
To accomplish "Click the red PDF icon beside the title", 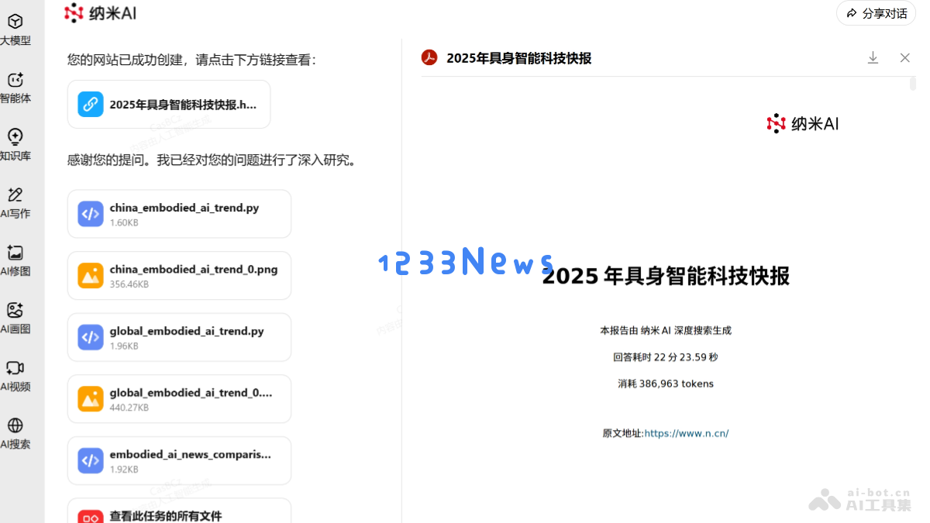I will 429,58.
